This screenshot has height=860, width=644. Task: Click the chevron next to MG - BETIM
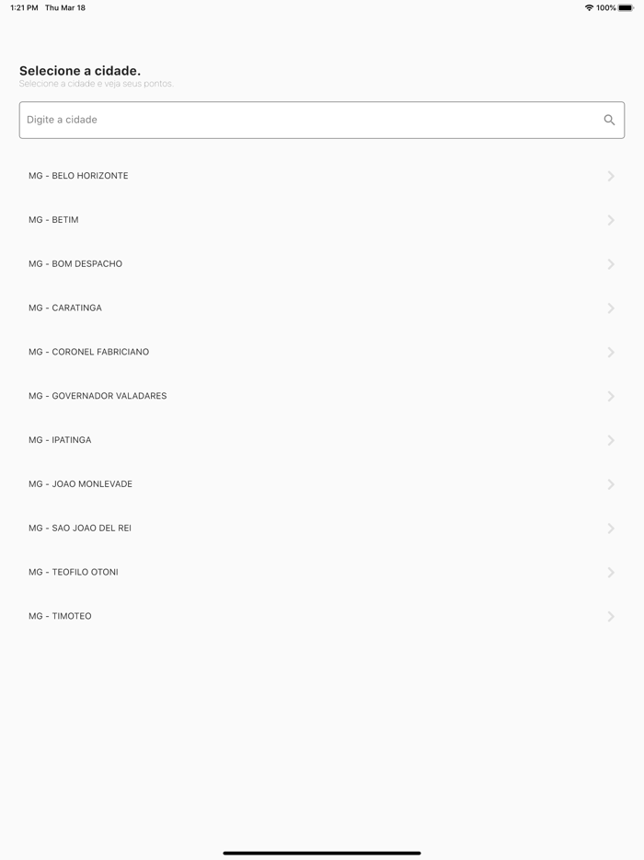611,220
